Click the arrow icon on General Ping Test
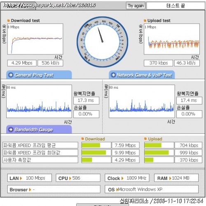 [11, 75]
